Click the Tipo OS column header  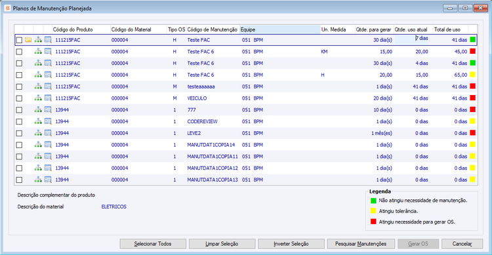coord(176,29)
